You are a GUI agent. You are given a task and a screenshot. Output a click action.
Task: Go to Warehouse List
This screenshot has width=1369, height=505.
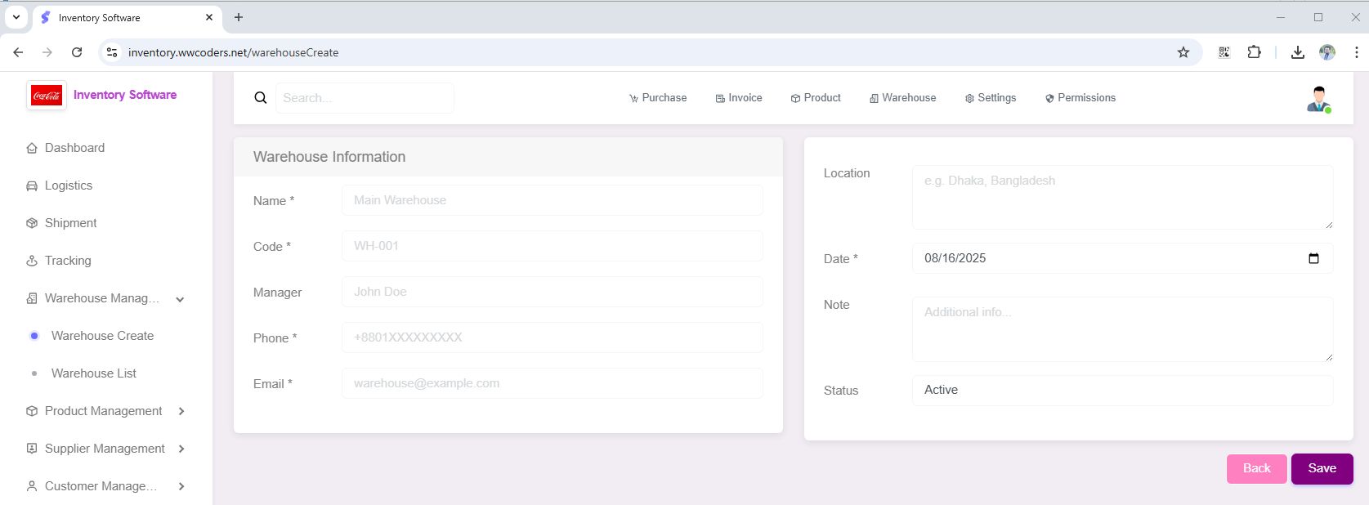94,373
